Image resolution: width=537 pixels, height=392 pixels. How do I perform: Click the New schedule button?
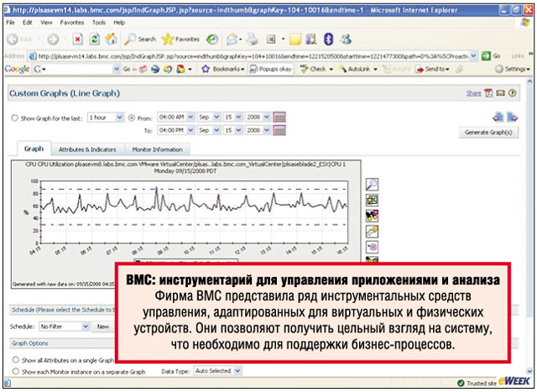(102, 327)
